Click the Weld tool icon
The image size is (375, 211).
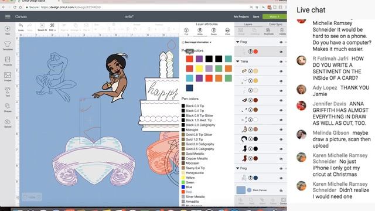[251, 200]
